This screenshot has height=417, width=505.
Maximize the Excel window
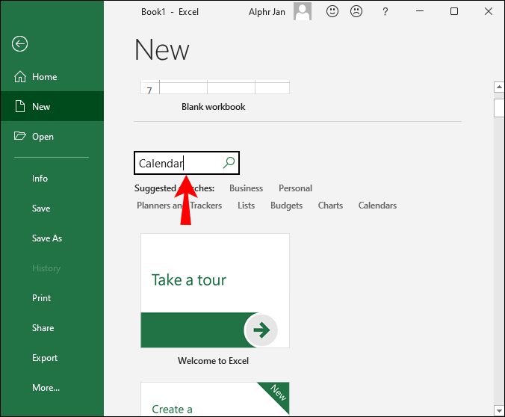(454, 11)
